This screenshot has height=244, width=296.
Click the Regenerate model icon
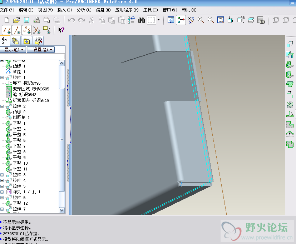click(132, 20)
